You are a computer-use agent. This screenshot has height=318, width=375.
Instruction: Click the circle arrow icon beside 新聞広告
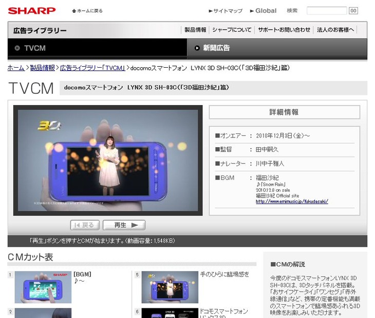tap(197, 48)
